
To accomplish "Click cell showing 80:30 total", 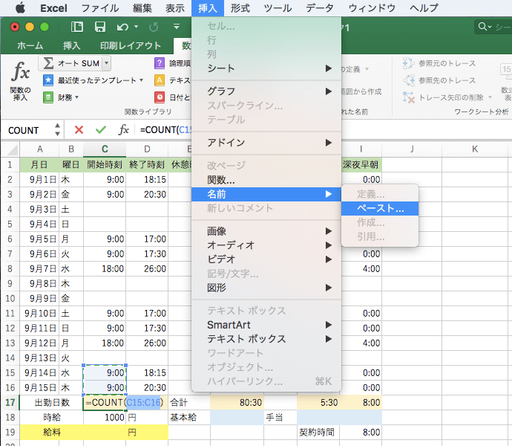I will click(237, 402).
